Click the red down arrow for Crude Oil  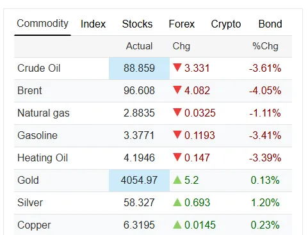[x=177, y=67]
